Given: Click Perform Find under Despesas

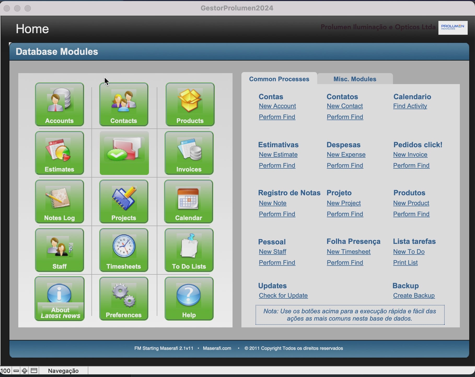Looking at the screenshot, I should point(345,166).
